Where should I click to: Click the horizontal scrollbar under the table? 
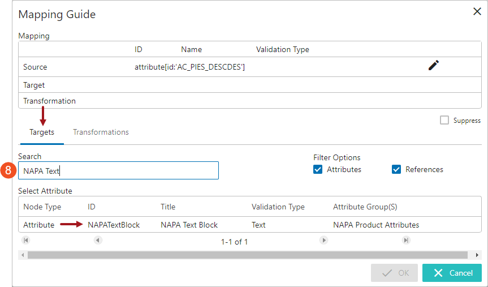pyautogui.click(x=248, y=255)
